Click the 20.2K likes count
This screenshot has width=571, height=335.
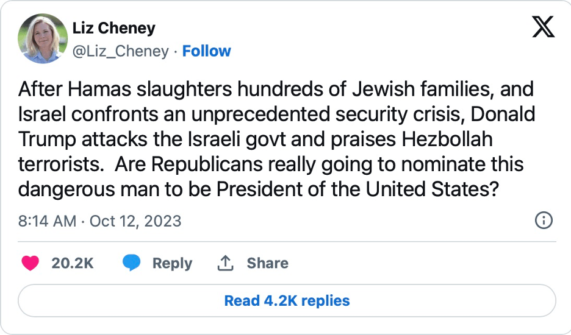tap(73, 263)
